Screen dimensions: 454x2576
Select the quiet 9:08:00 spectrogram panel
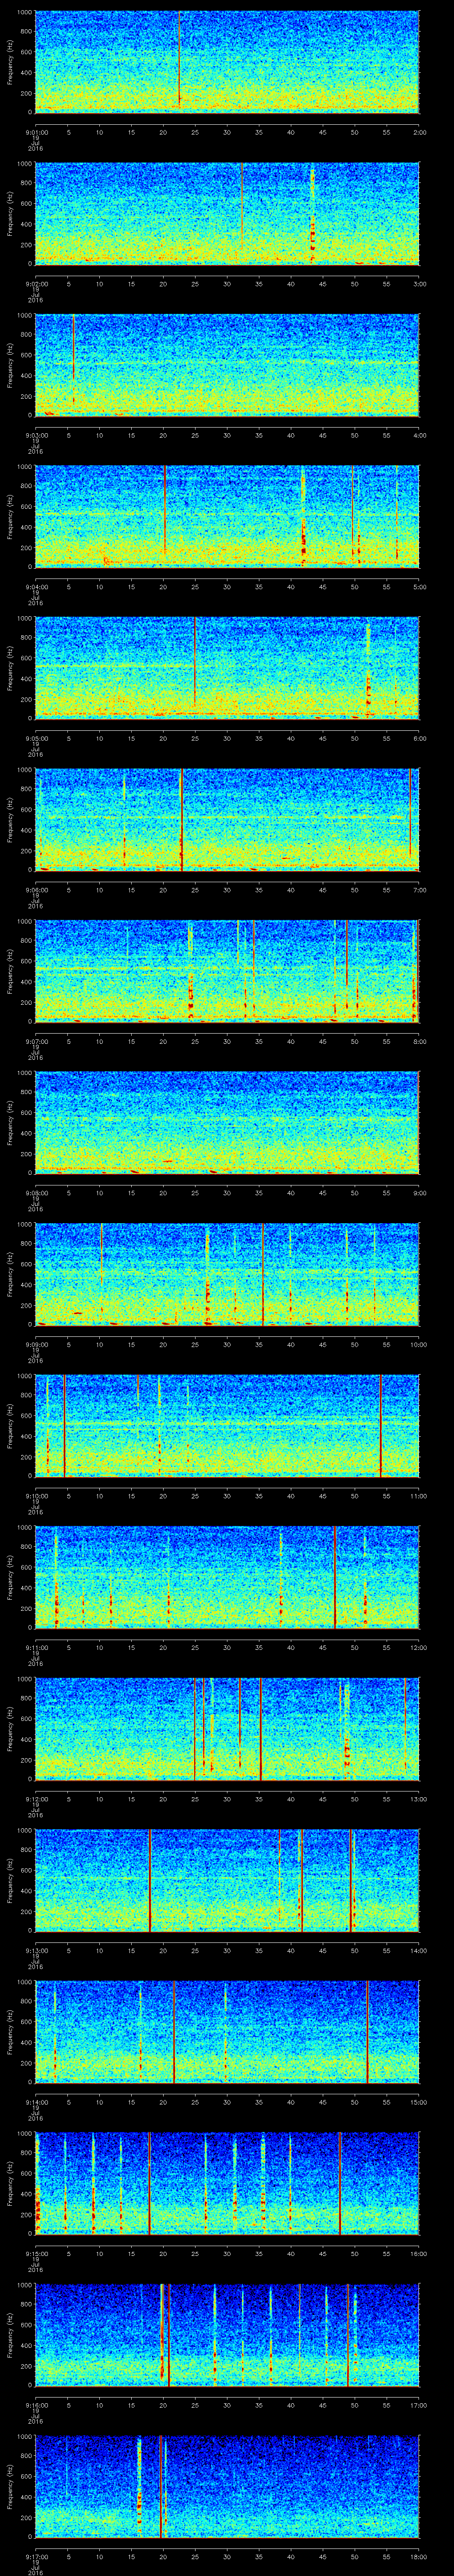pos(227,1122)
